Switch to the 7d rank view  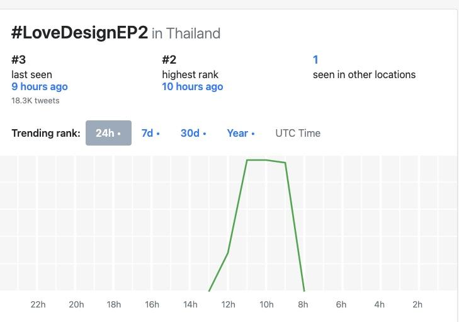pyautogui.click(x=150, y=133)
